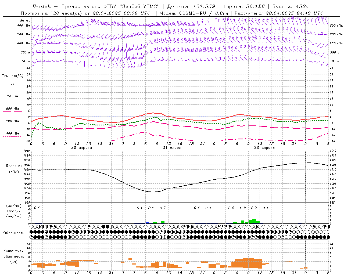Image resolution: width=344 pixels, height=275 pixels.
Task: Click the 20 апреля date label
Action: [82, 148]
